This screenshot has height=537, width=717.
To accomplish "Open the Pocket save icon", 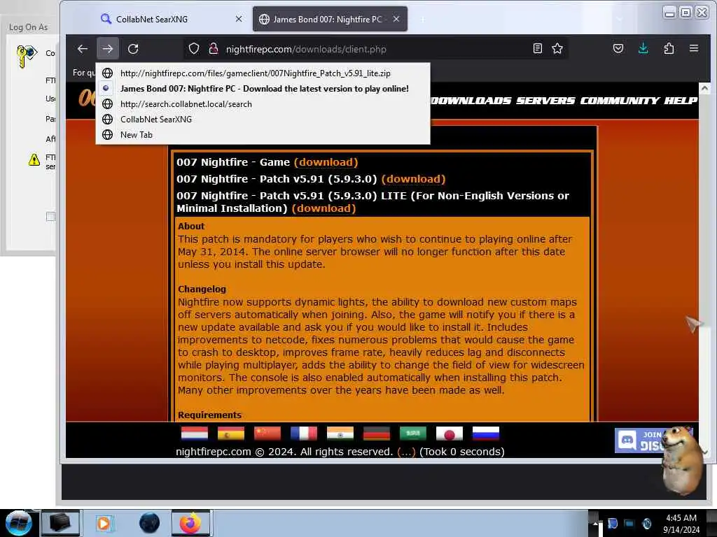I will pos(618,48).
